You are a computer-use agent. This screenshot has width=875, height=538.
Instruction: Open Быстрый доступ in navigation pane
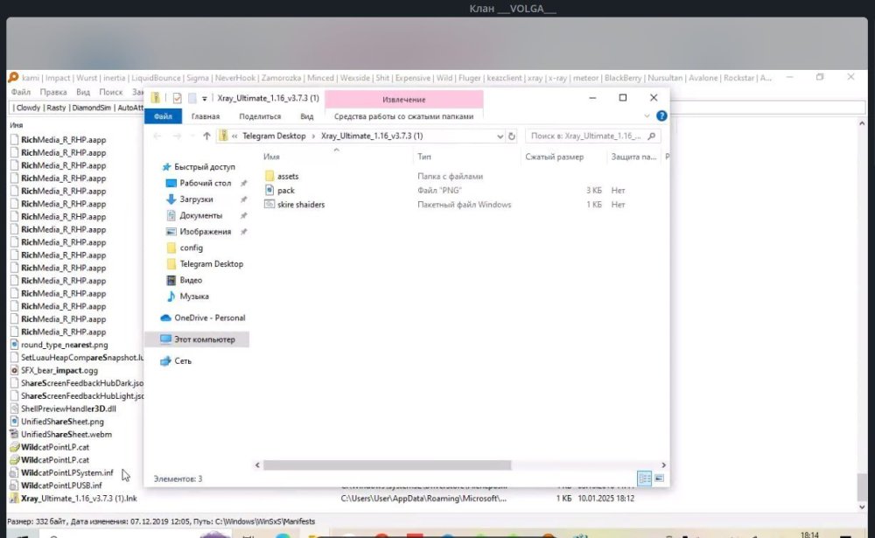click(204, 167)
